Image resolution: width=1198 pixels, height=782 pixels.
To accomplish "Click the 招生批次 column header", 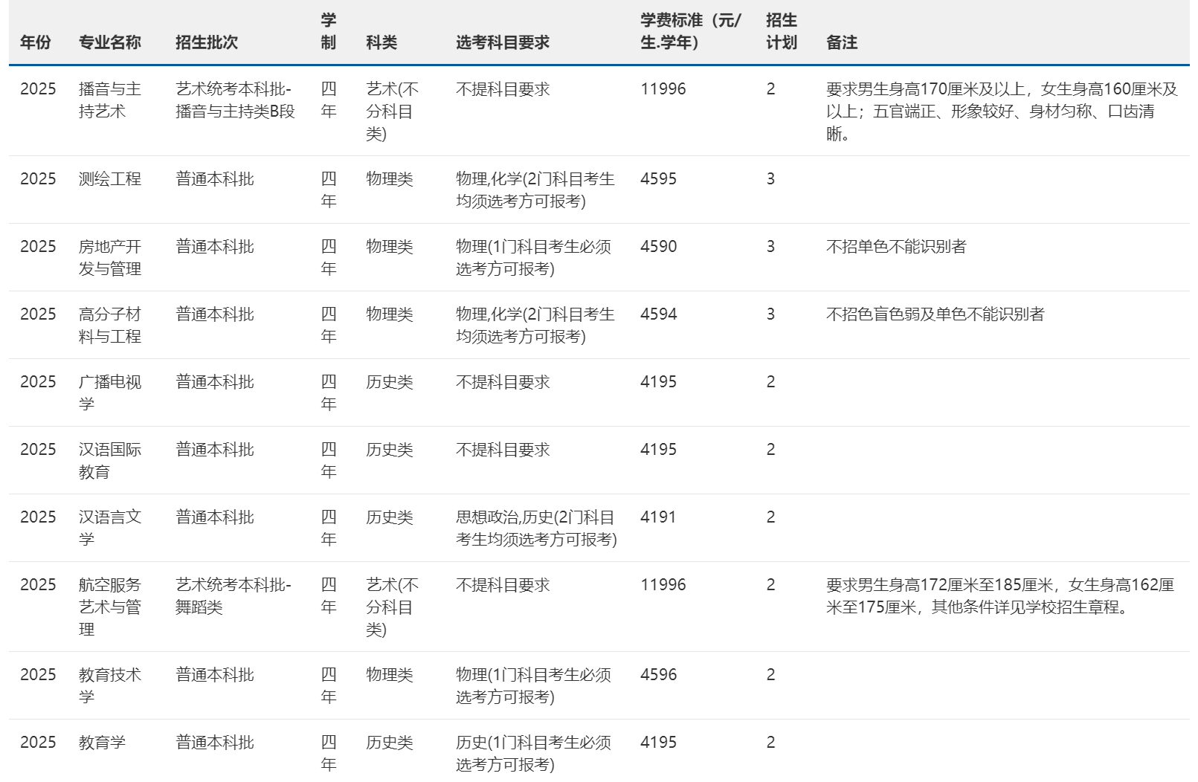I will point(206,42).
